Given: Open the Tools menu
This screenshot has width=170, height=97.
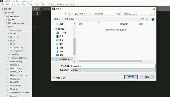Looking at the screenshot, I should (44, 4).
